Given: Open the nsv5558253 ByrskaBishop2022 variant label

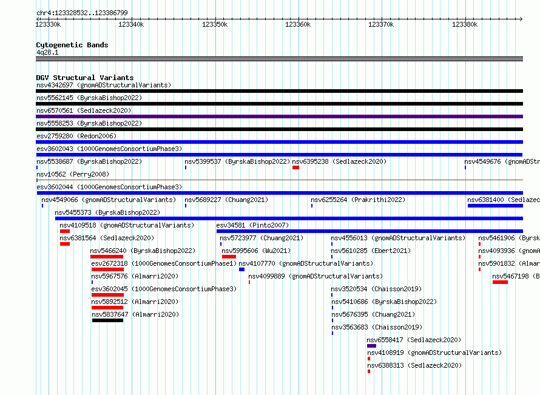Looking at the screenshot, I should (x=89, y=123).
